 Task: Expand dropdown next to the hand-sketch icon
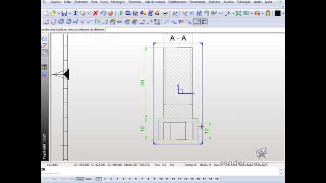tap(220, 14)
